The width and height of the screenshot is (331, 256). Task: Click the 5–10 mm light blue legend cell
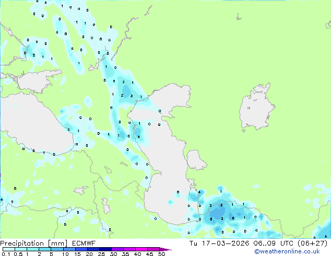pyautogui.click(x=57, y=249)
